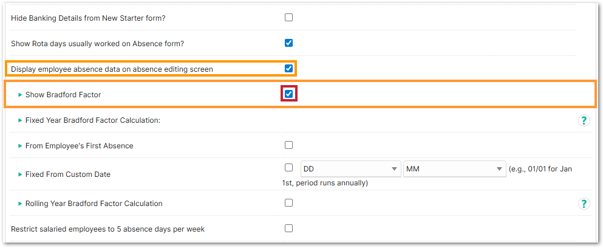
Task: Tick the From Employee's First Absence checkbox
Action: click(289, 145)
